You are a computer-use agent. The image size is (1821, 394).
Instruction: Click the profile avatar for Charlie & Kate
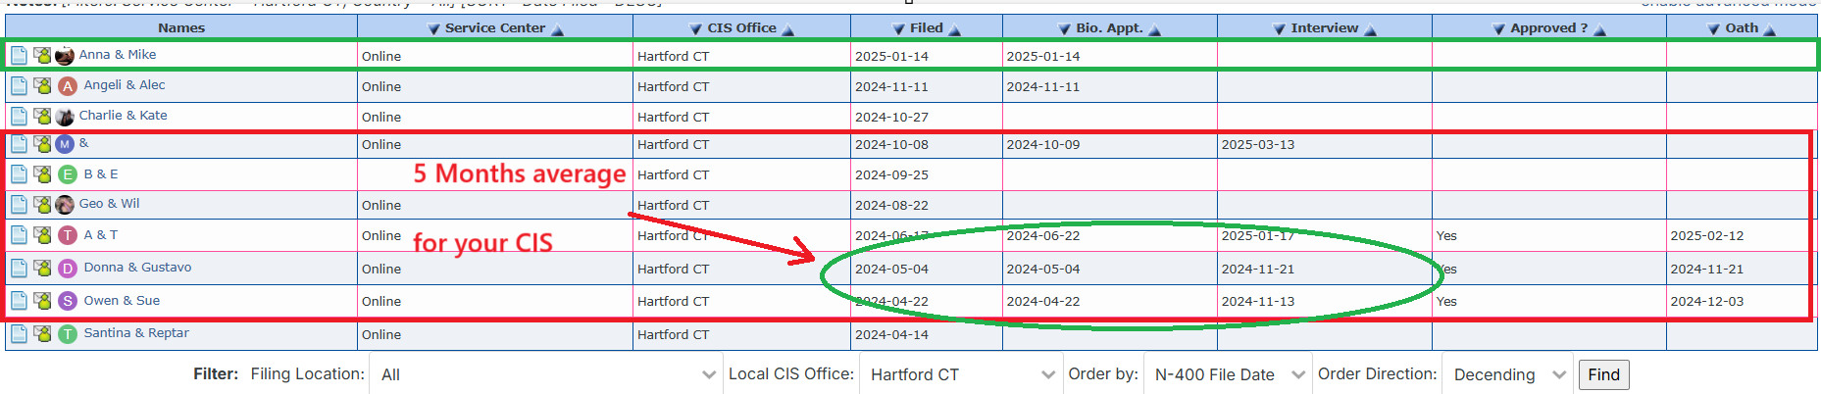click(65, 117)
